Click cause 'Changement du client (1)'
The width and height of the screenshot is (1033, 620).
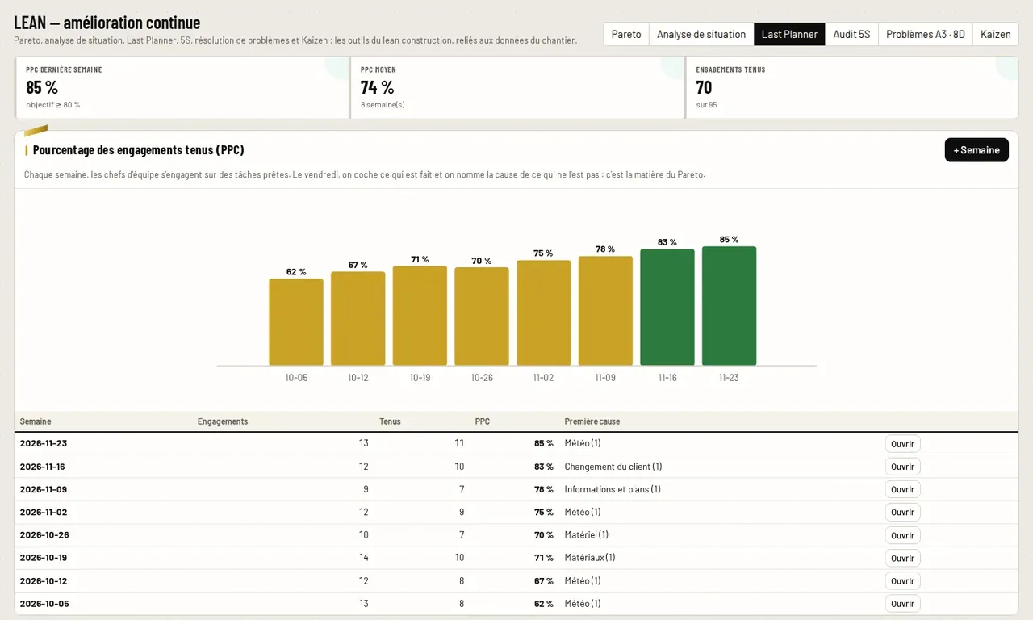pyautogui.click(x=613, y=467)
